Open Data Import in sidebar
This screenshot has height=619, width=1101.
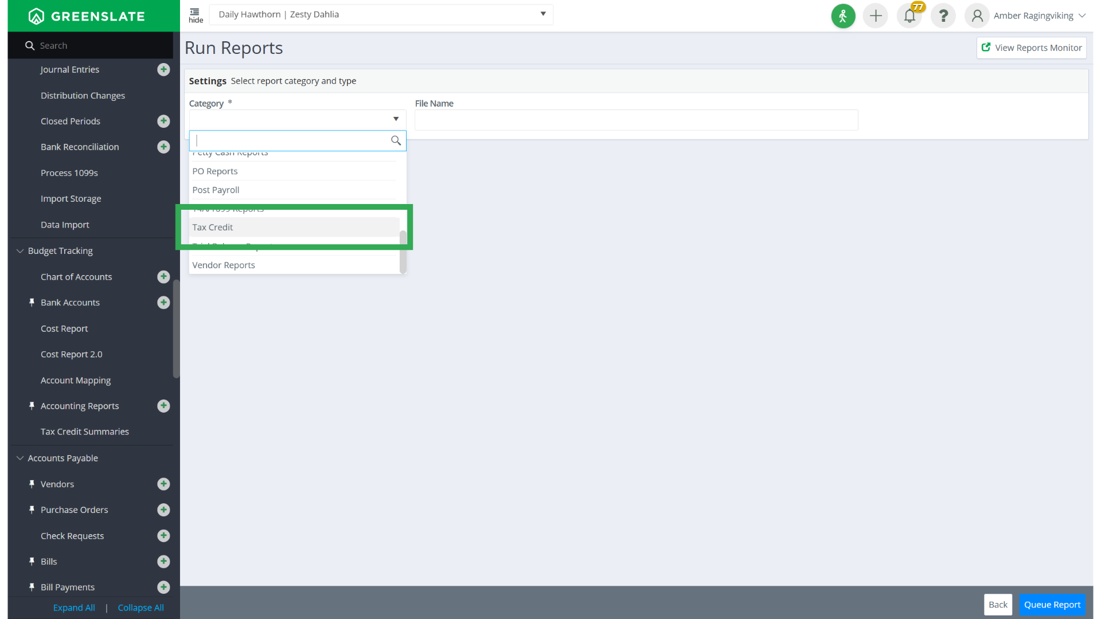[x=65, y=225]
